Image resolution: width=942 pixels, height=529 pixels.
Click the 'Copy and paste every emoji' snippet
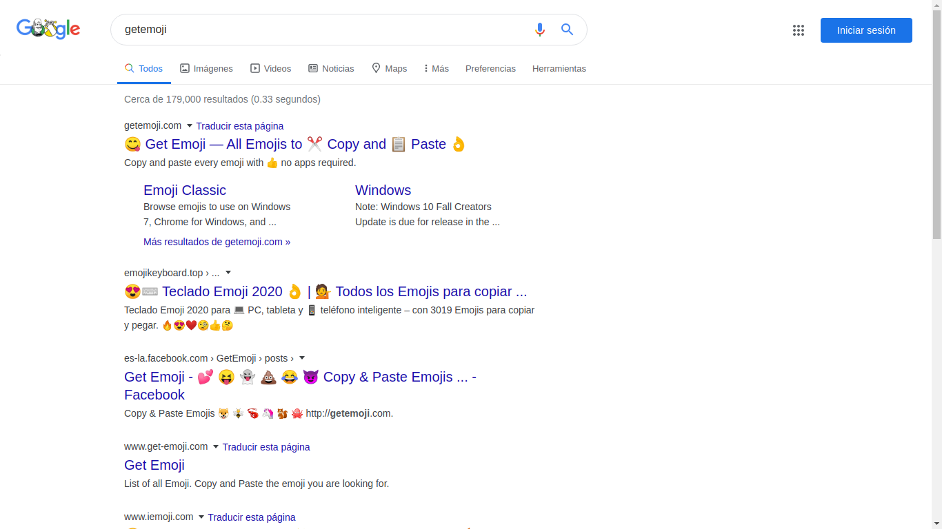coord(240,163)
